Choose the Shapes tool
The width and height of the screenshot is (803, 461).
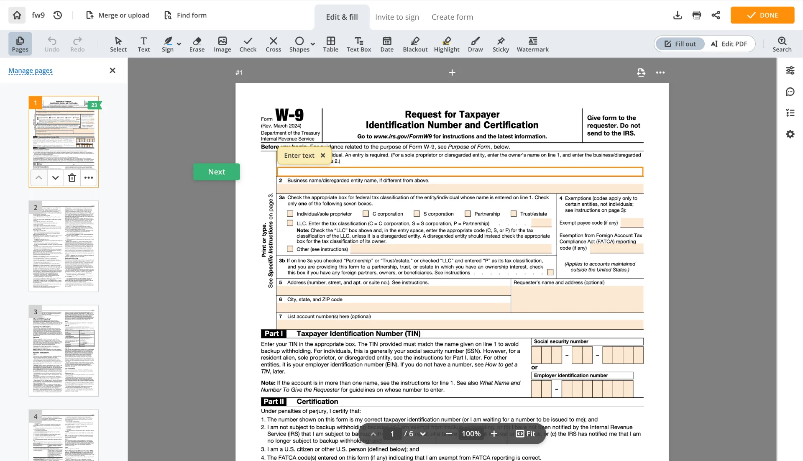(299, 44)
